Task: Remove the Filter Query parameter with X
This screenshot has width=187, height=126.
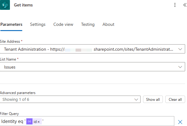Action: click(x=180, y=122)
